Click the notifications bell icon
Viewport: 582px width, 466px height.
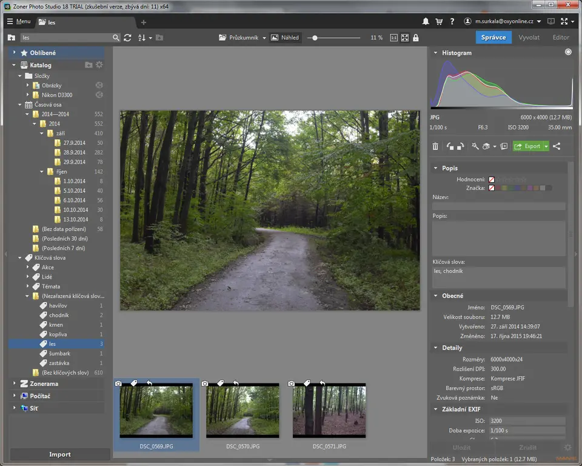point(426,21)
